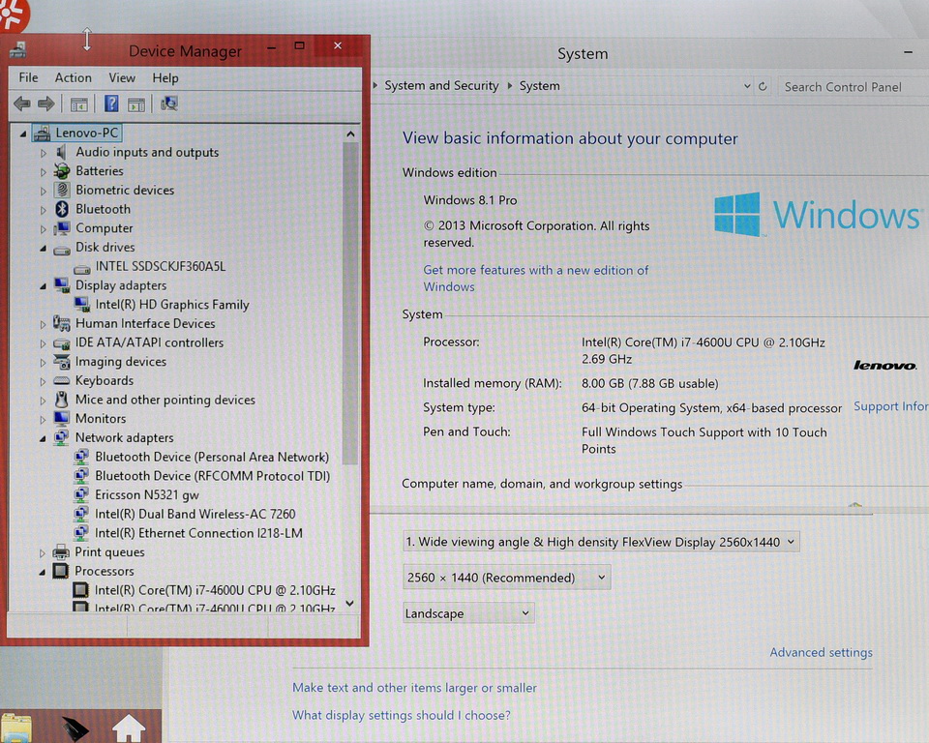
Task: Select the Print queues printer icon
Action: tap(60, 552)
